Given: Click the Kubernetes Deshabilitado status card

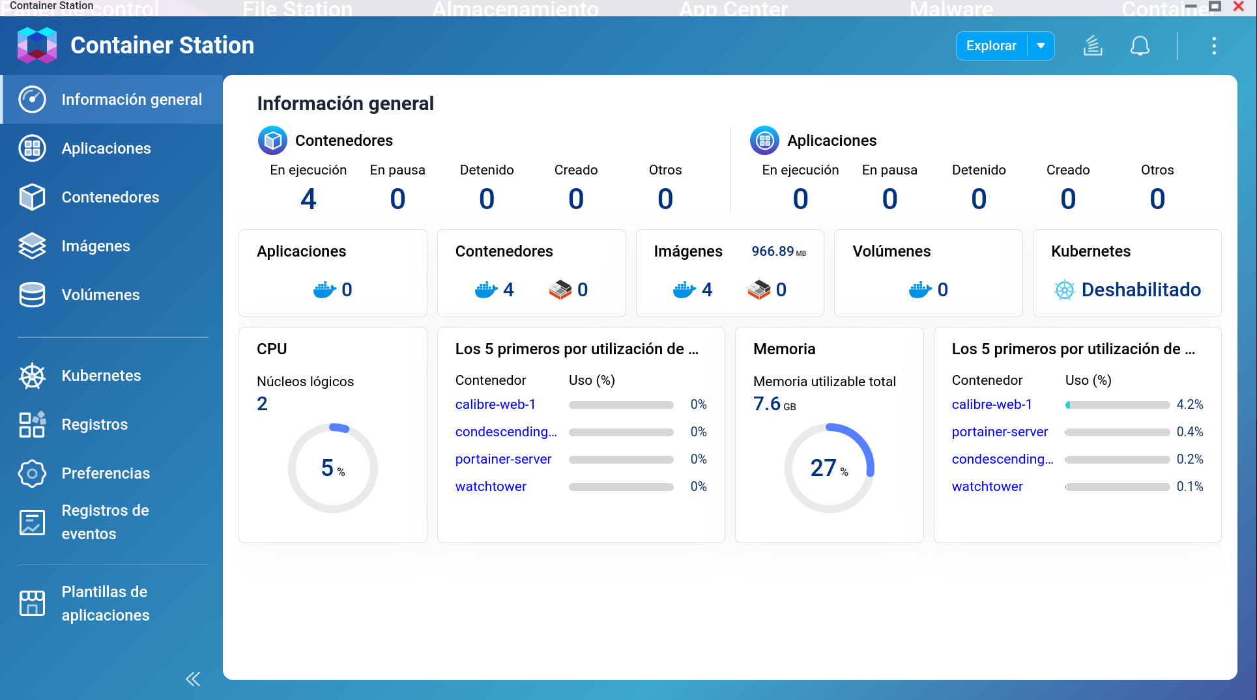Looking at the screenshot, I should 1127,273.
